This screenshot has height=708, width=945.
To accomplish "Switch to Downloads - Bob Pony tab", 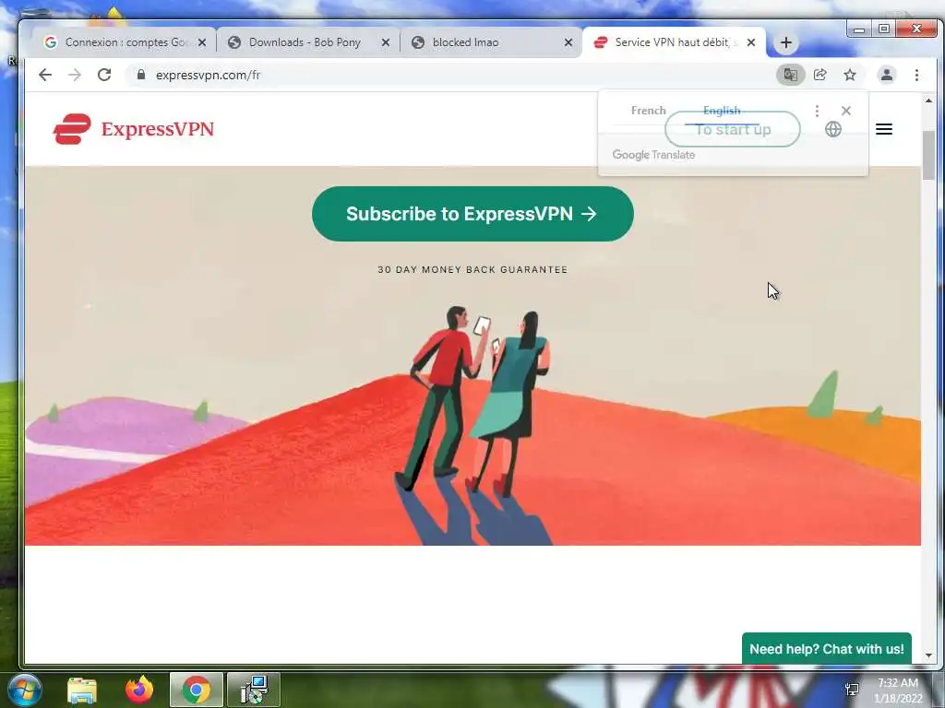I will pos(307,42).
